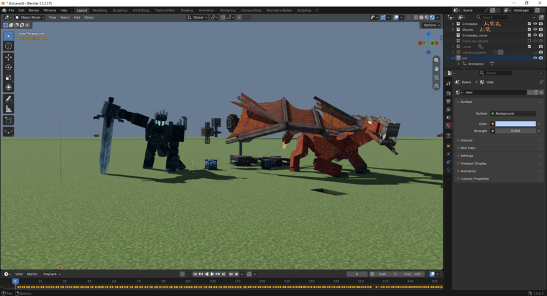This screenshot has height=296, width=547.
Task: Select the Transform tool
Action: (9, 88)
